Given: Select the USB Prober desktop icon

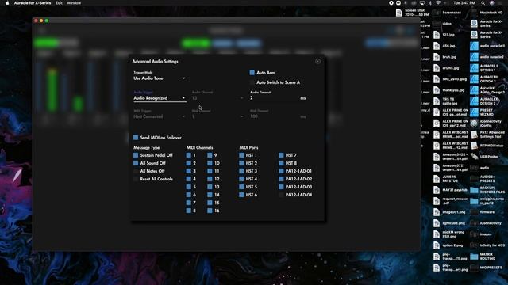Looking at the screenshot, I should tap(474, 157).
